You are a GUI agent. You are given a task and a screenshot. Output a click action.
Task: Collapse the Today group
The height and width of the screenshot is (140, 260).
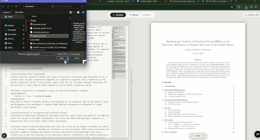pos(29,21)
